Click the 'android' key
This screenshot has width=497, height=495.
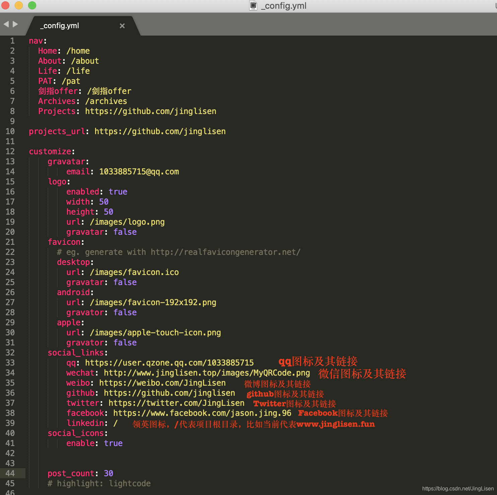pos(73,292)
